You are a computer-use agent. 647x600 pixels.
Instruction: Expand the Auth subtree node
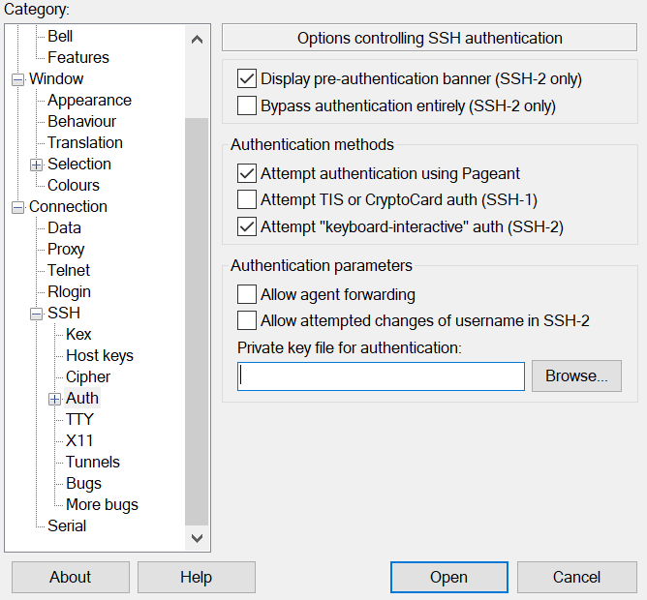[x=54, y=399]
